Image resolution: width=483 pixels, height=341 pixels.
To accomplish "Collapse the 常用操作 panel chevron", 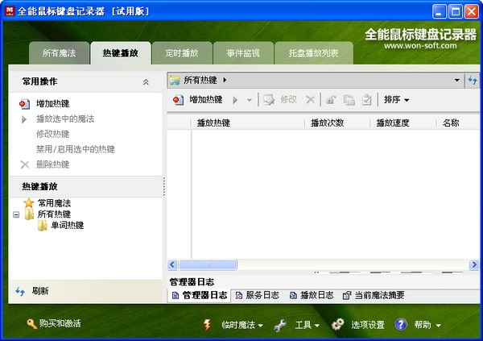I will [146, 81].
